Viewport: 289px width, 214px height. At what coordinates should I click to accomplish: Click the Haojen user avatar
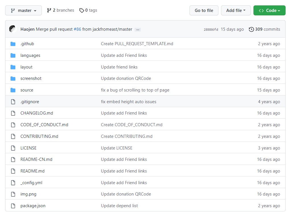coord(13,29)
